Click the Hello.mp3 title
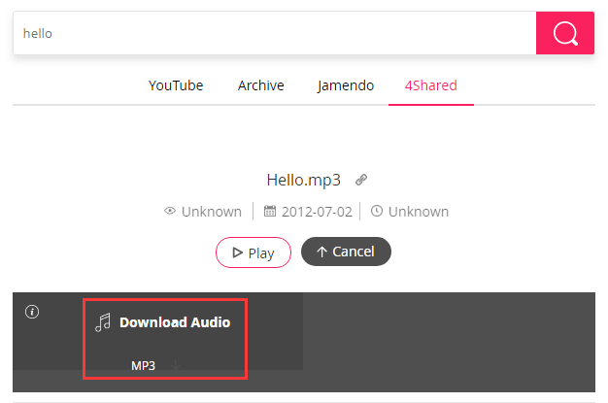Screen dimensions: 608x403 coord(304,180)
